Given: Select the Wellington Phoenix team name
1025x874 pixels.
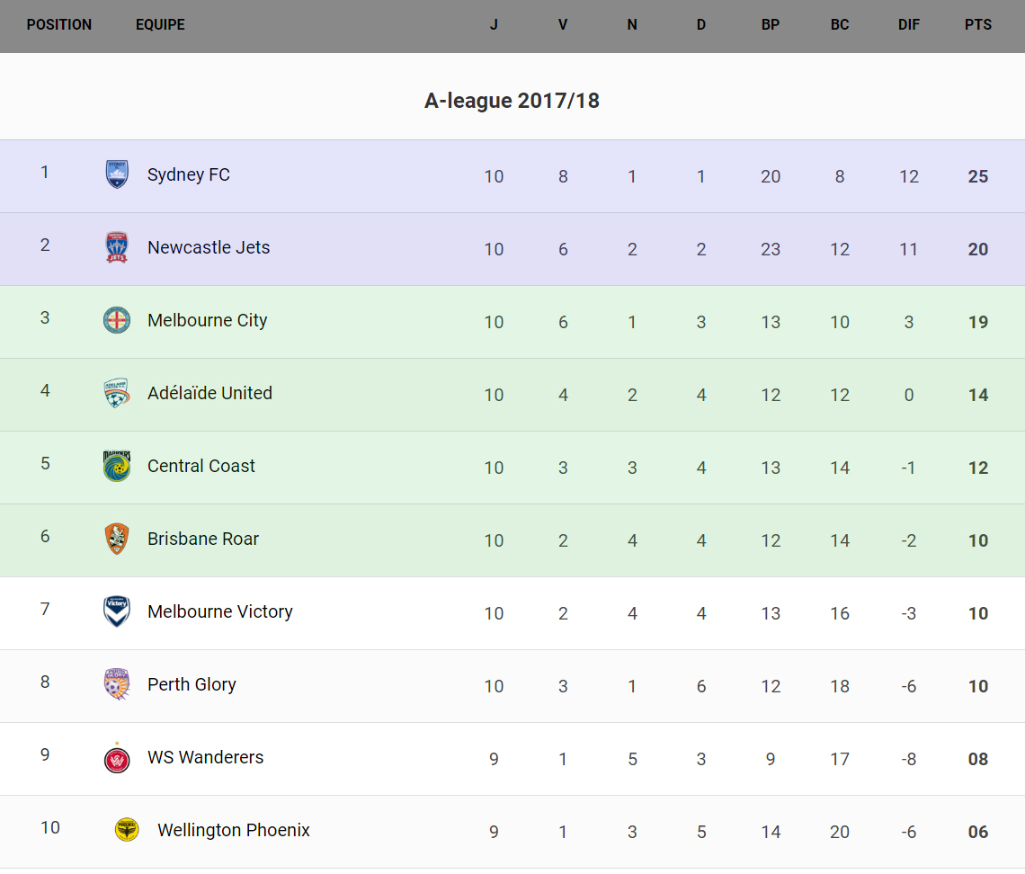Looking at the screenshot, I should 234,830.
